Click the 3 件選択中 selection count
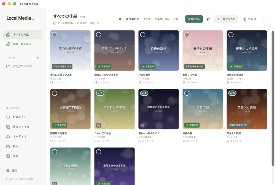The width and height of the screenshot is (275, 185). [133, 19]
